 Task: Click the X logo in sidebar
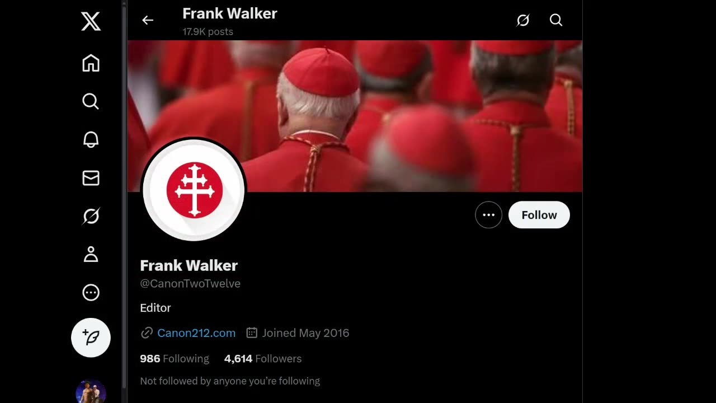(x=91, y=21)
